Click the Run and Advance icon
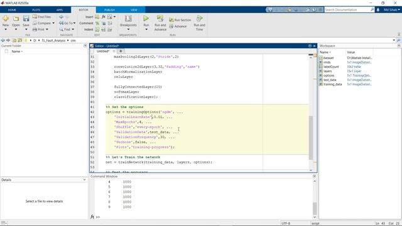Image resolution: width=402 pixels, height=226 pixels. click(160, 18)
